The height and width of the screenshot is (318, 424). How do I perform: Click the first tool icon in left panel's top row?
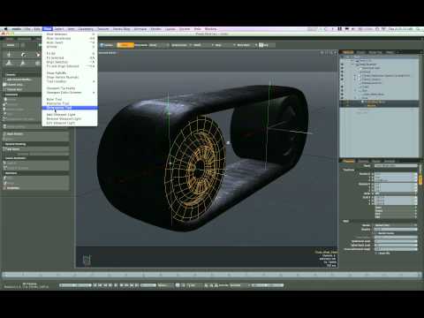click(x=10, y=55)
